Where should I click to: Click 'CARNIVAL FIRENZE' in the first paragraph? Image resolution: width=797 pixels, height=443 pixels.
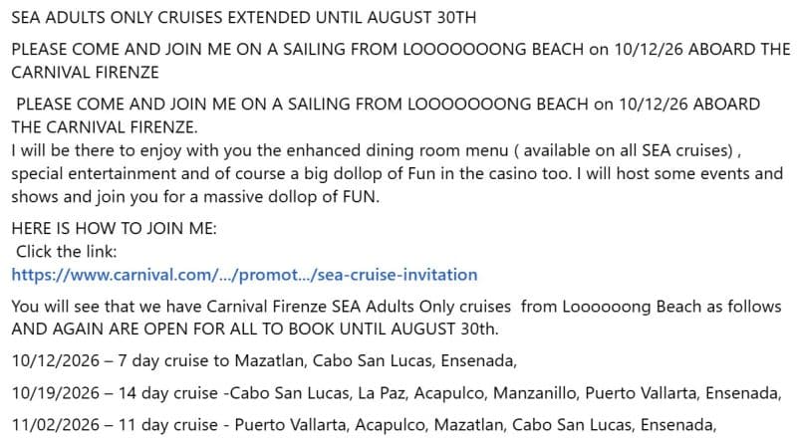86,73
